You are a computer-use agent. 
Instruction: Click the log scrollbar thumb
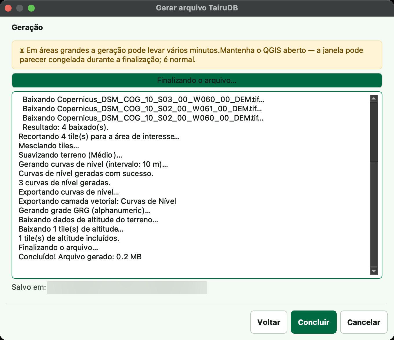(x=374, y=214)
